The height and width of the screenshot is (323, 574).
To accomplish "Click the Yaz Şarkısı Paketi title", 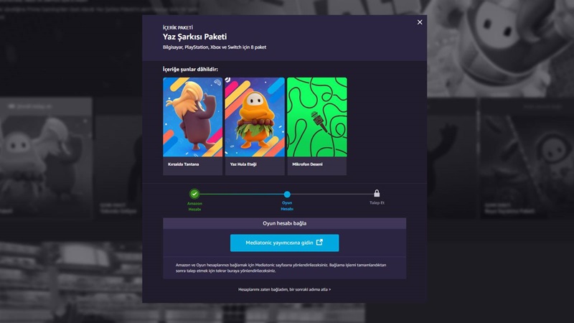I will pos(194,37).
